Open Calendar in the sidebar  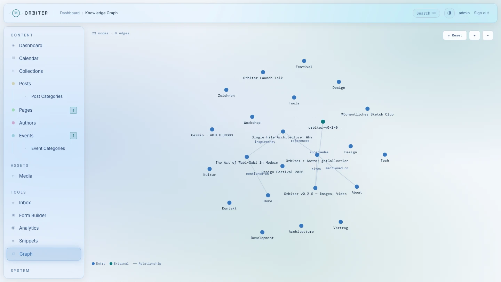44,58
